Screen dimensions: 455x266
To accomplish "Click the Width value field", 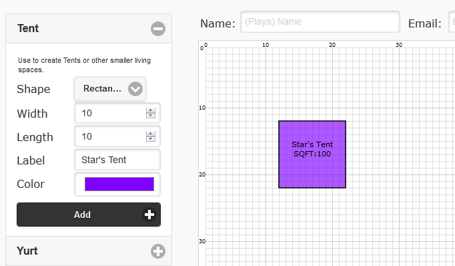I will pos(117,113).
